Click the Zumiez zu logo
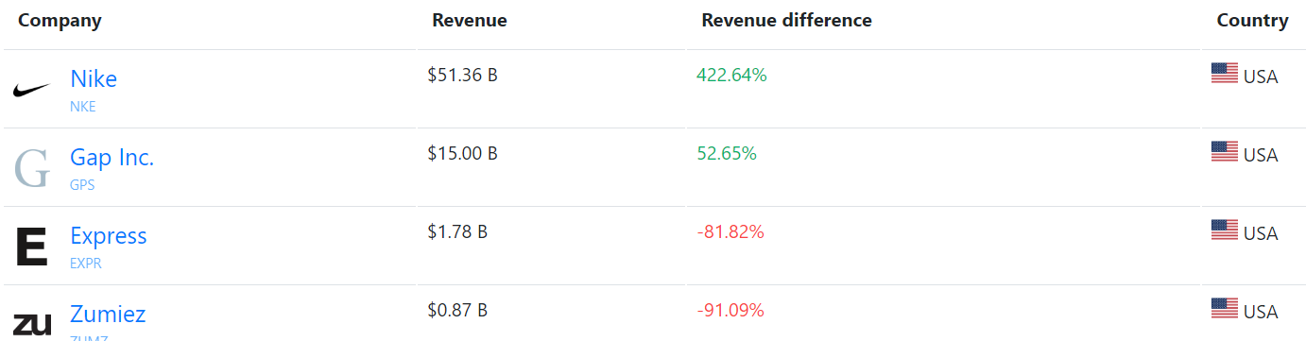 pos(32,324)
